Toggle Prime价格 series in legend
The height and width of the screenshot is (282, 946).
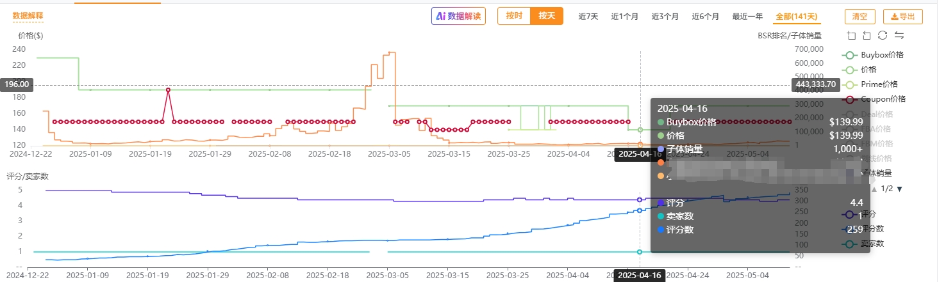[x=870, y=84]
